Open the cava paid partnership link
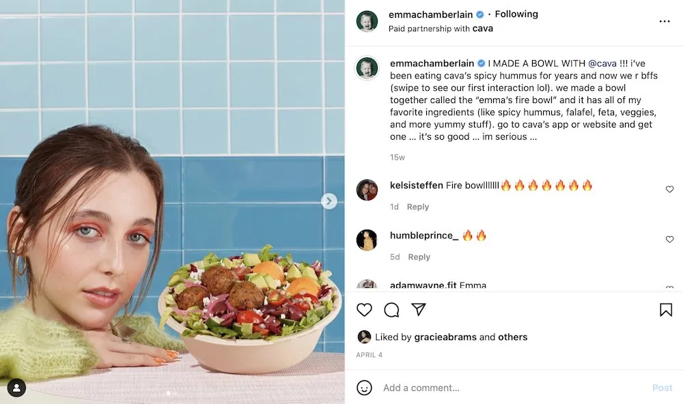The width and height of the screenshot is (683, 404). pyautogui.click(x=482, y=29)
